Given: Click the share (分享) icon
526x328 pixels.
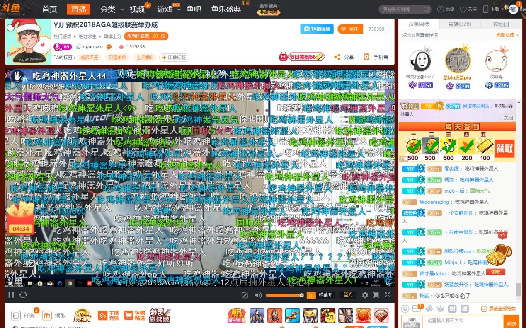Looking at the screenshot, I should (337, 57).
